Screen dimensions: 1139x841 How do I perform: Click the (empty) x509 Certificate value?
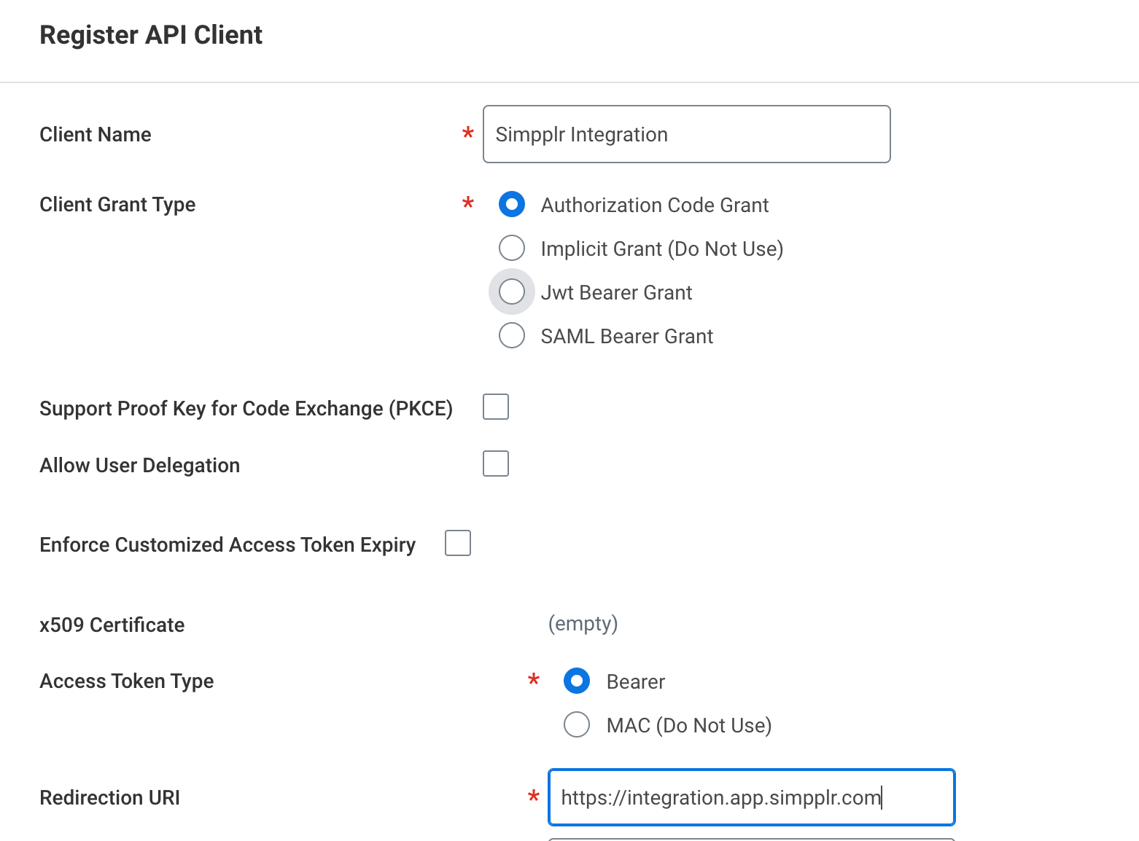(583, 624)
